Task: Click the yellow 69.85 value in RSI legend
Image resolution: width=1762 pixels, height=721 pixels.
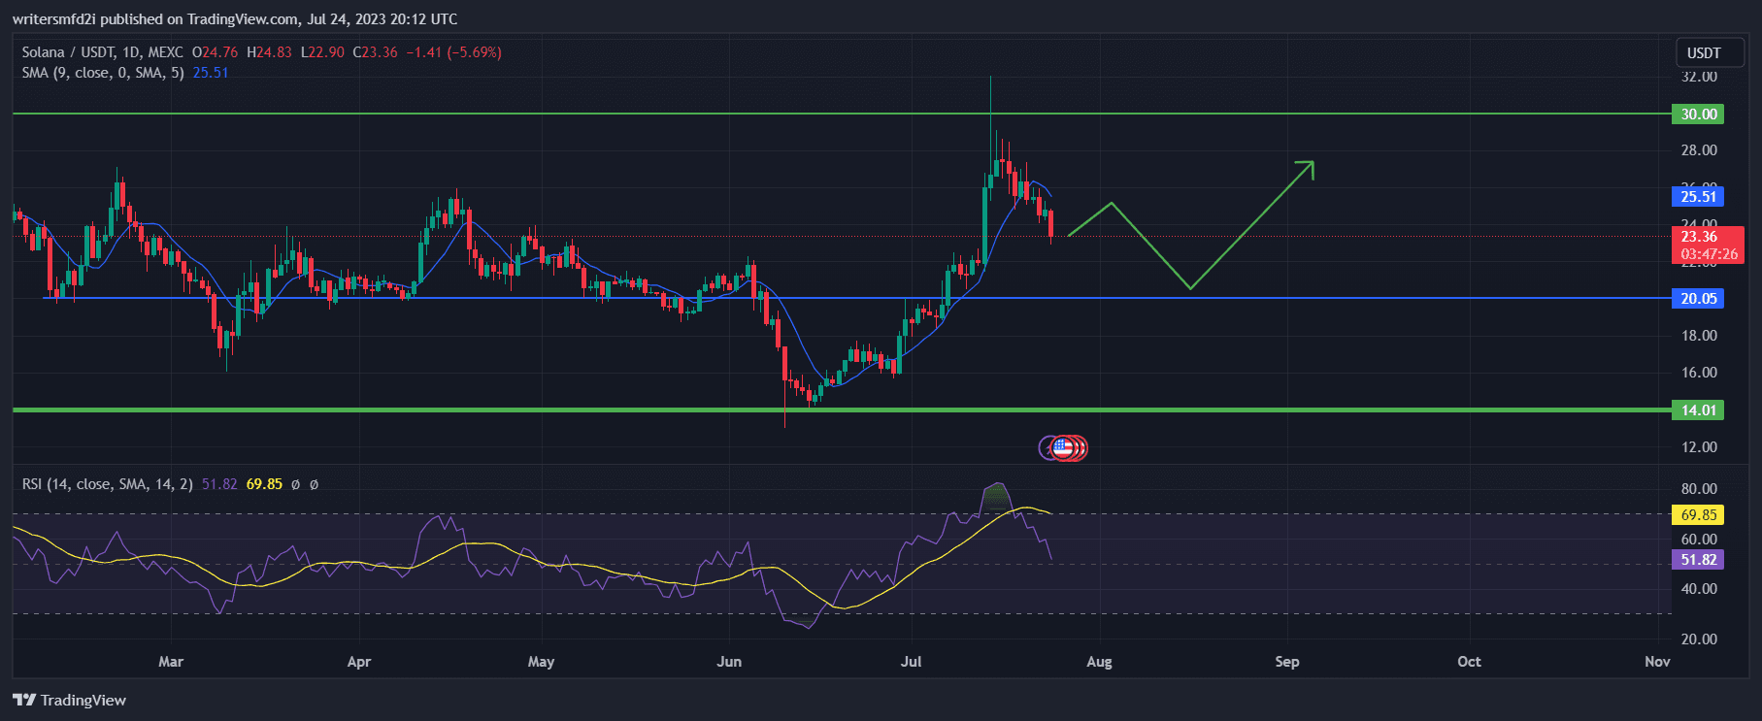Action: (x=264, y=483)
